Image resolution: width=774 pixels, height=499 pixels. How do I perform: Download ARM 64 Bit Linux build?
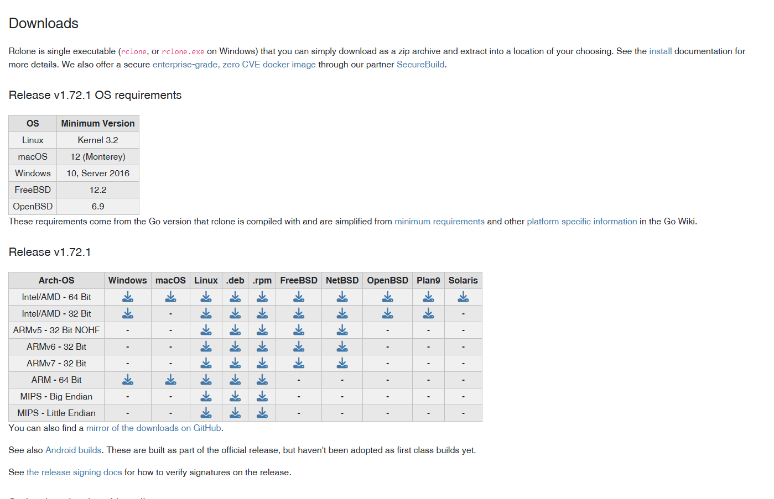206,380
